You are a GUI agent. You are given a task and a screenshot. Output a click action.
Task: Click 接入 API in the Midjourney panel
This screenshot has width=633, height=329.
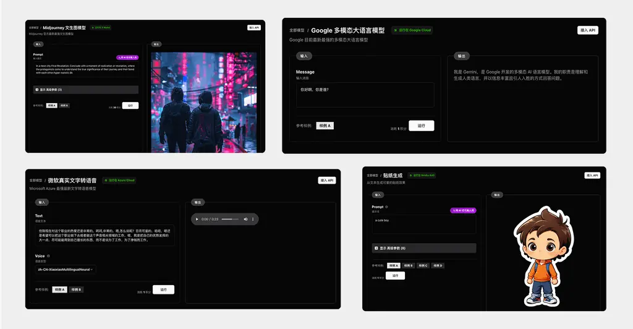[254, 27]
